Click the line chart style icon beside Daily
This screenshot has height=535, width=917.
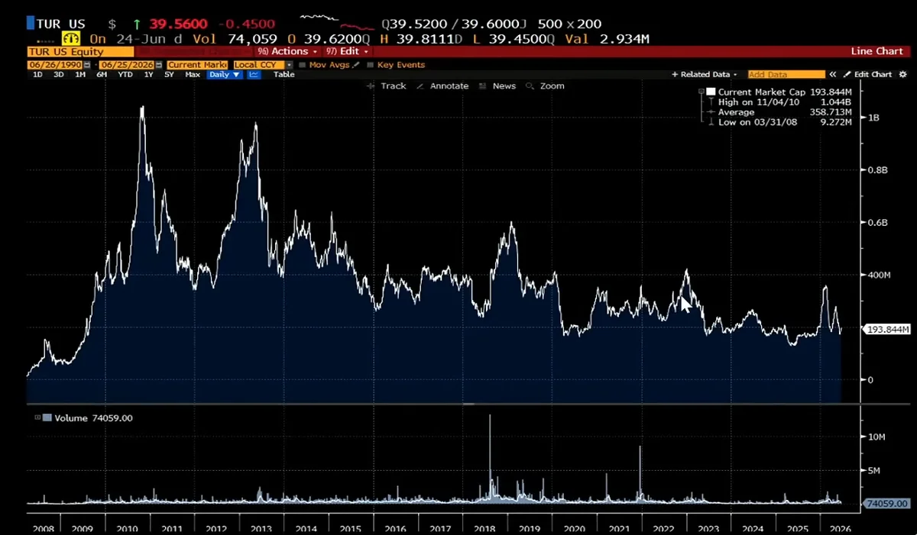(x=254, y=75)
